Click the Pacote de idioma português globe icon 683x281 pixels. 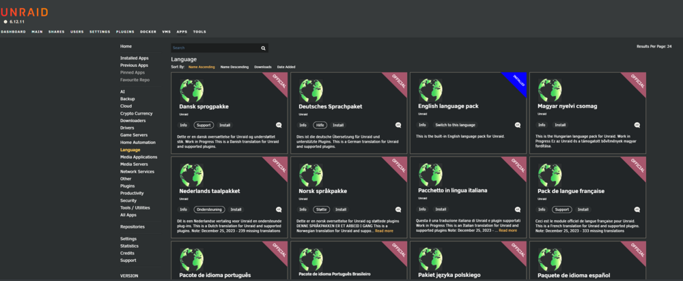point(192,260)
